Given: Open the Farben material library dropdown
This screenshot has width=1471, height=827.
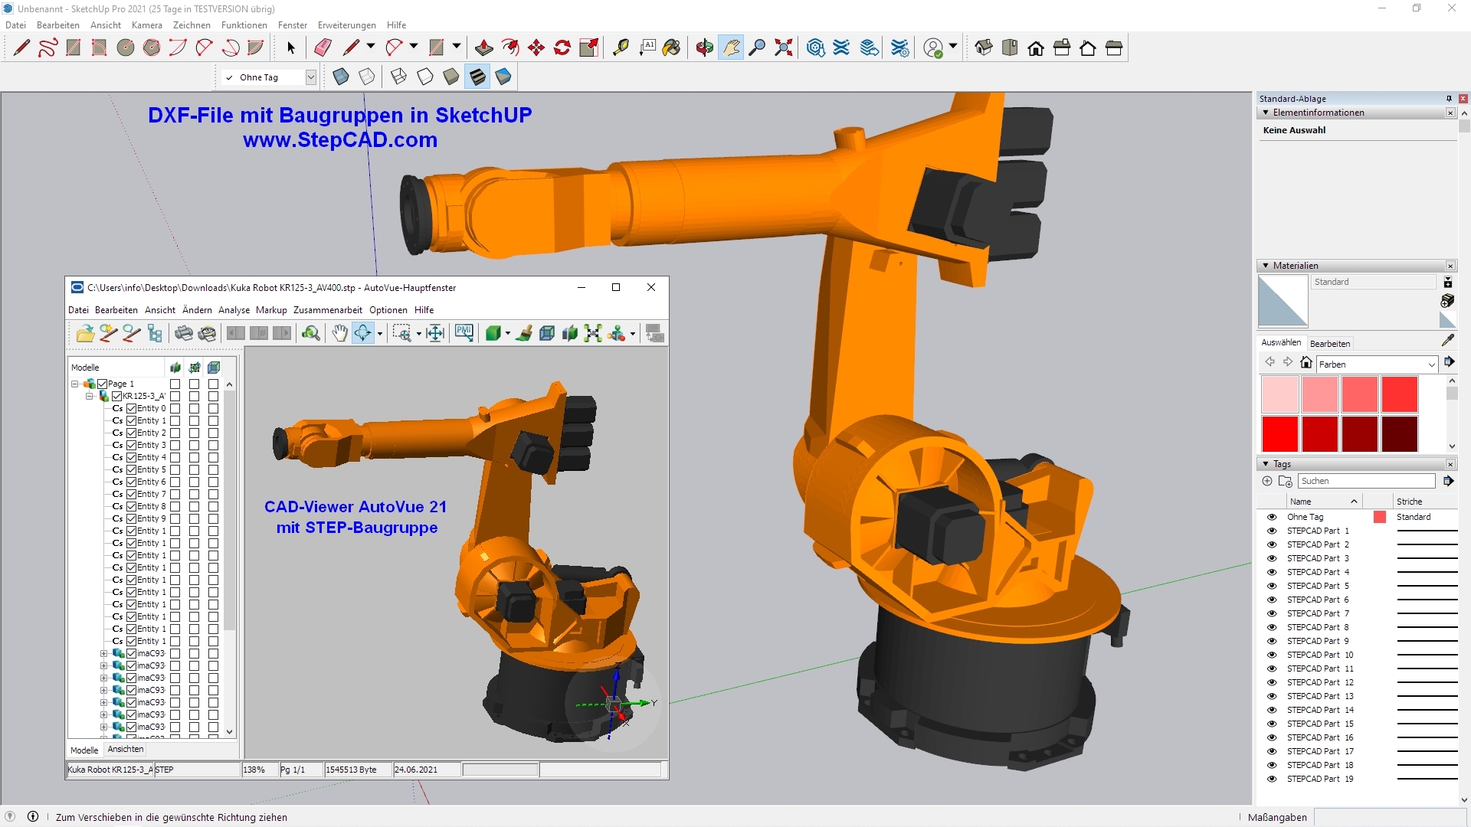Looking at the screenshot, I should [x=1431, y=364].
